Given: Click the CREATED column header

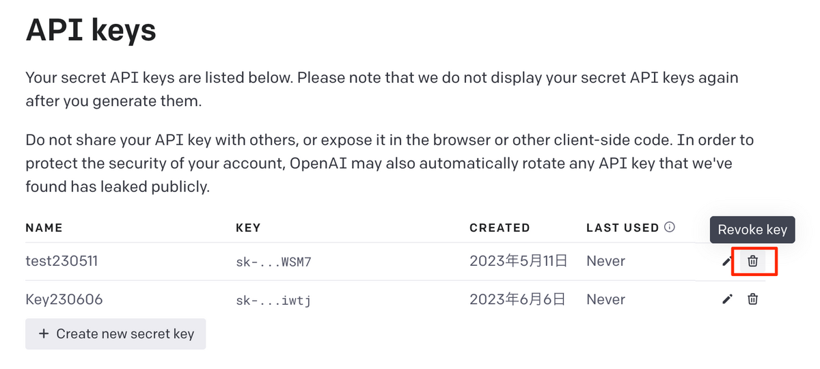Looking at the screenshot, I should tap(500, 228).
